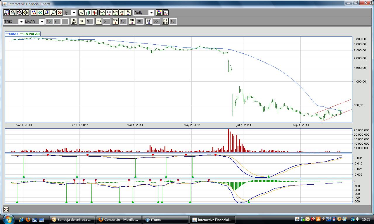Screen dimensions: 374x224
Task: Open the MACD indicator dropdown
Action: (x=42, y=22)
